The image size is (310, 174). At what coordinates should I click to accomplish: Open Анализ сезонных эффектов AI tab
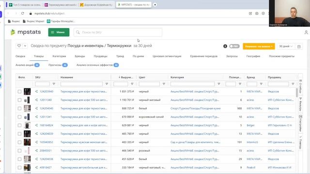coord(97,65)
